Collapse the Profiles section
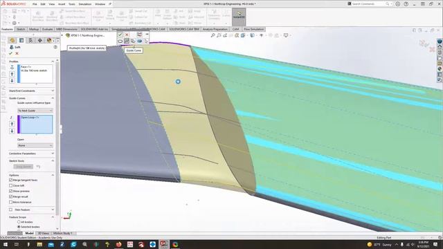This screenshot has width=443, height=249. coord(53,62)
